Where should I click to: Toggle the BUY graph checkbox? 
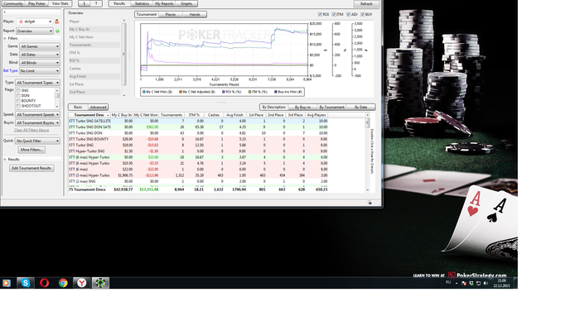(x=363, y=14)
